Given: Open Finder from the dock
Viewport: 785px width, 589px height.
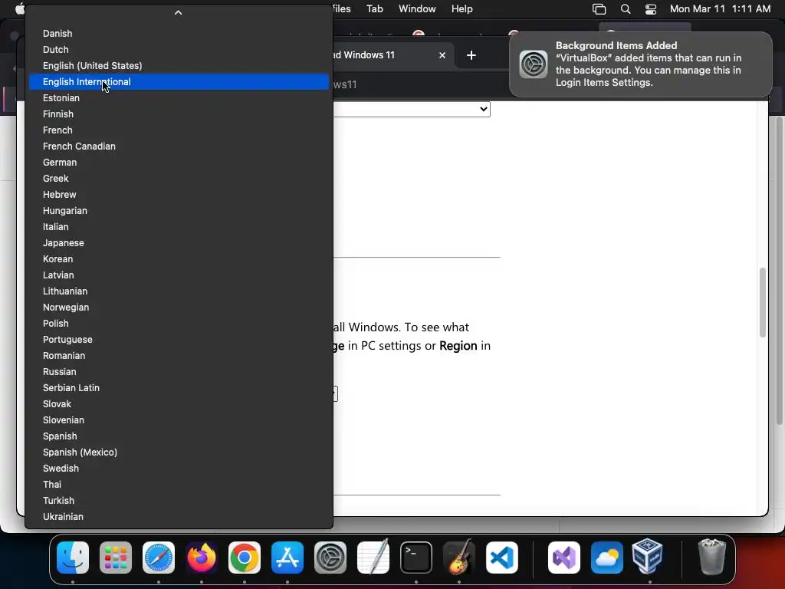Looking at the screenshot, I should 73,558.
